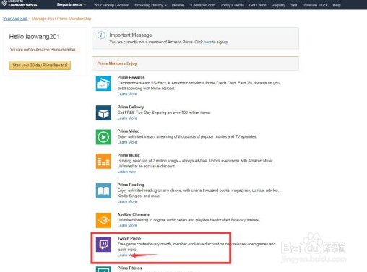Open the Registry page
This screenshot has width=367, height=272.
tap(278, 5)
